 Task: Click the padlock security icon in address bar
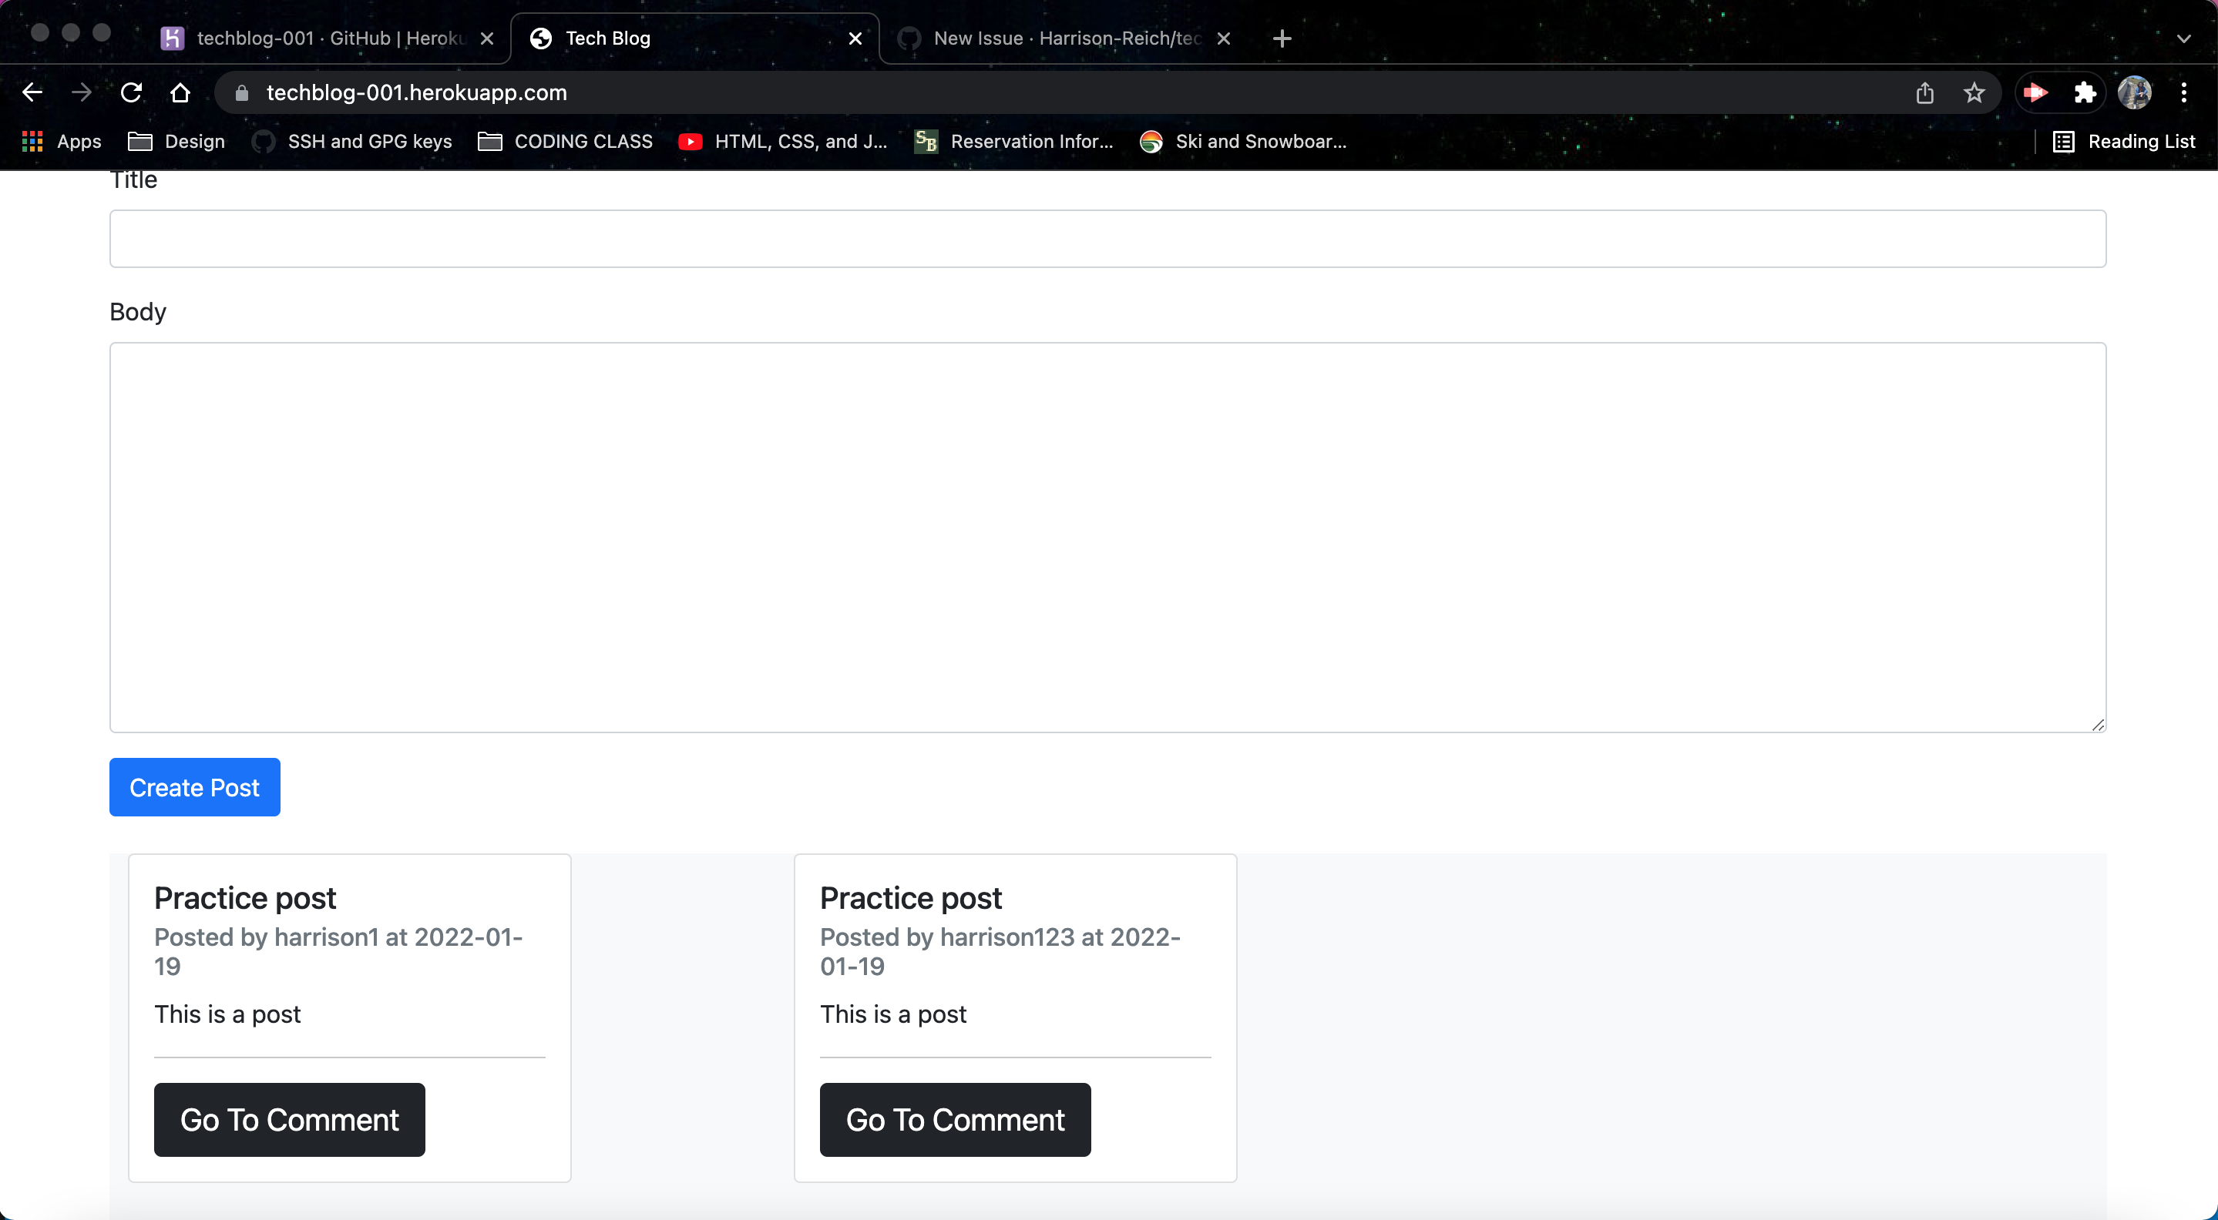pyautogui.click(x=241, y=93)
